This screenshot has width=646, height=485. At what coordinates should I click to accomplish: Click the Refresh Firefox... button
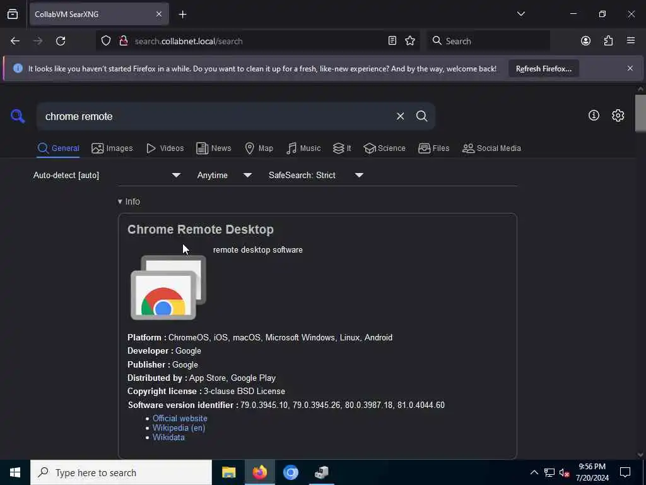click(x=543, y=69)
